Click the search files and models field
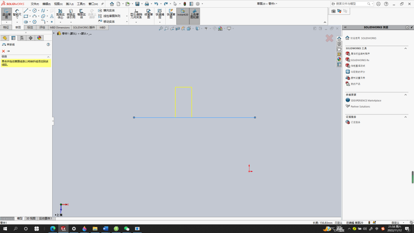 (352, 4)
